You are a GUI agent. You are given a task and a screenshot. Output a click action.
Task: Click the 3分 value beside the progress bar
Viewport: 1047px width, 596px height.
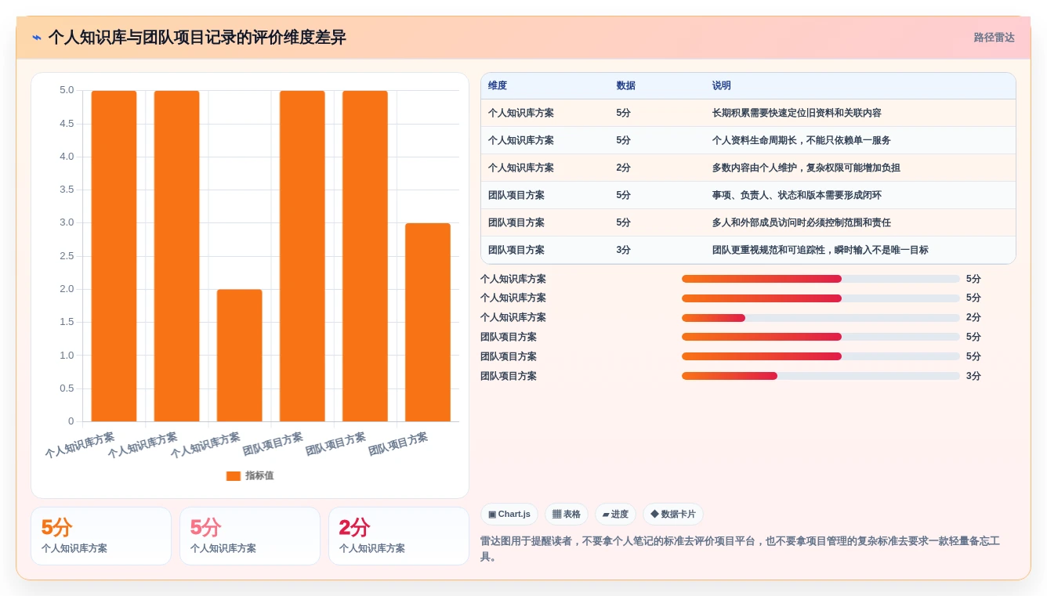[973, 376]
